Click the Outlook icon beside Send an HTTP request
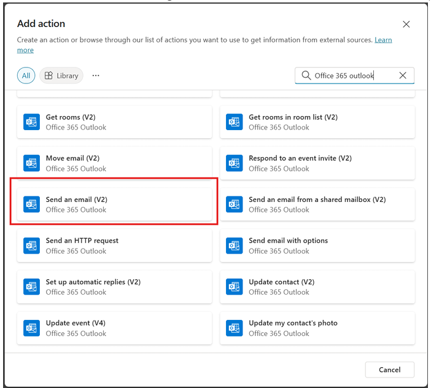This screenshot has height=388, width=431. click(31, 246)
